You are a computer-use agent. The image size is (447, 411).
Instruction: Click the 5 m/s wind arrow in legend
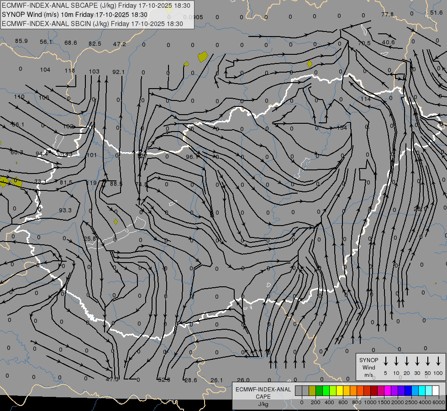click(x=385, y=361)
